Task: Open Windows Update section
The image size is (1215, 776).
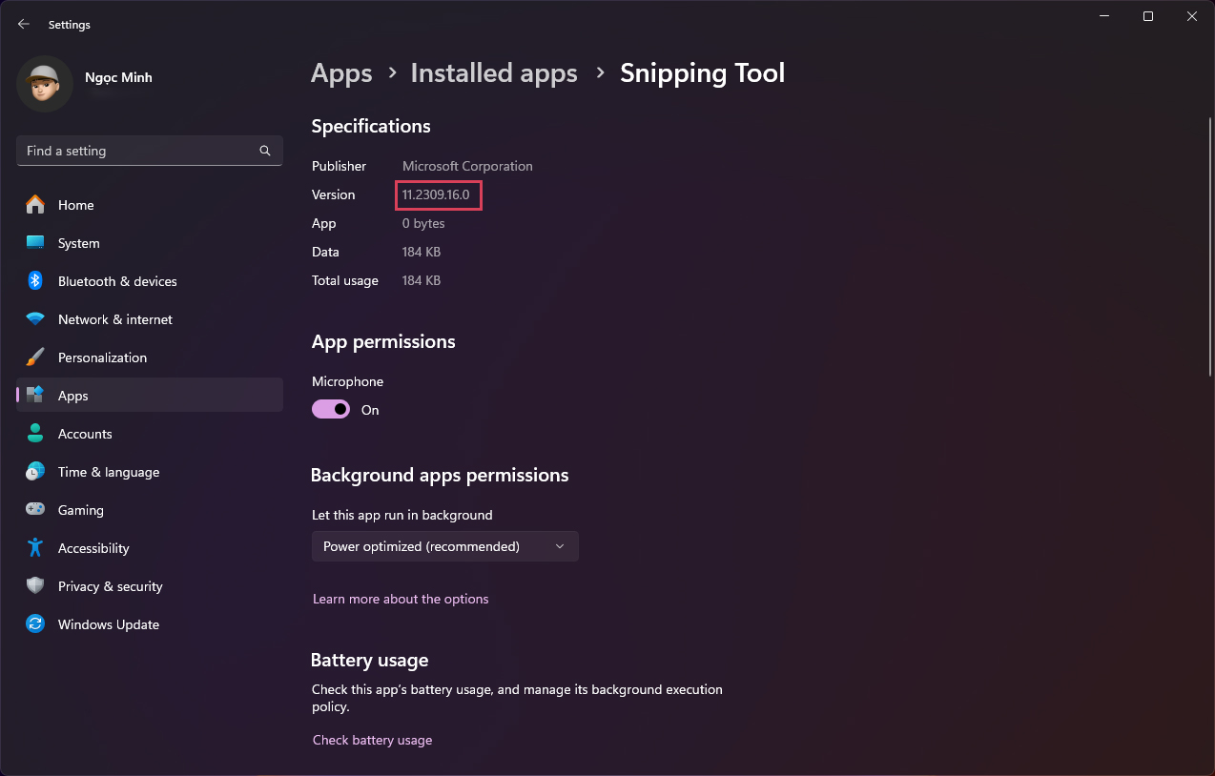Action: pyautogui.click(x=150, y=624)
